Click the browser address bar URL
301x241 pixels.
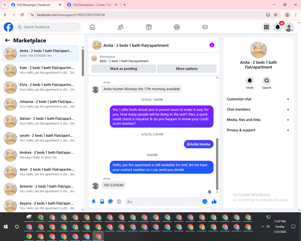tap(71, 15)
